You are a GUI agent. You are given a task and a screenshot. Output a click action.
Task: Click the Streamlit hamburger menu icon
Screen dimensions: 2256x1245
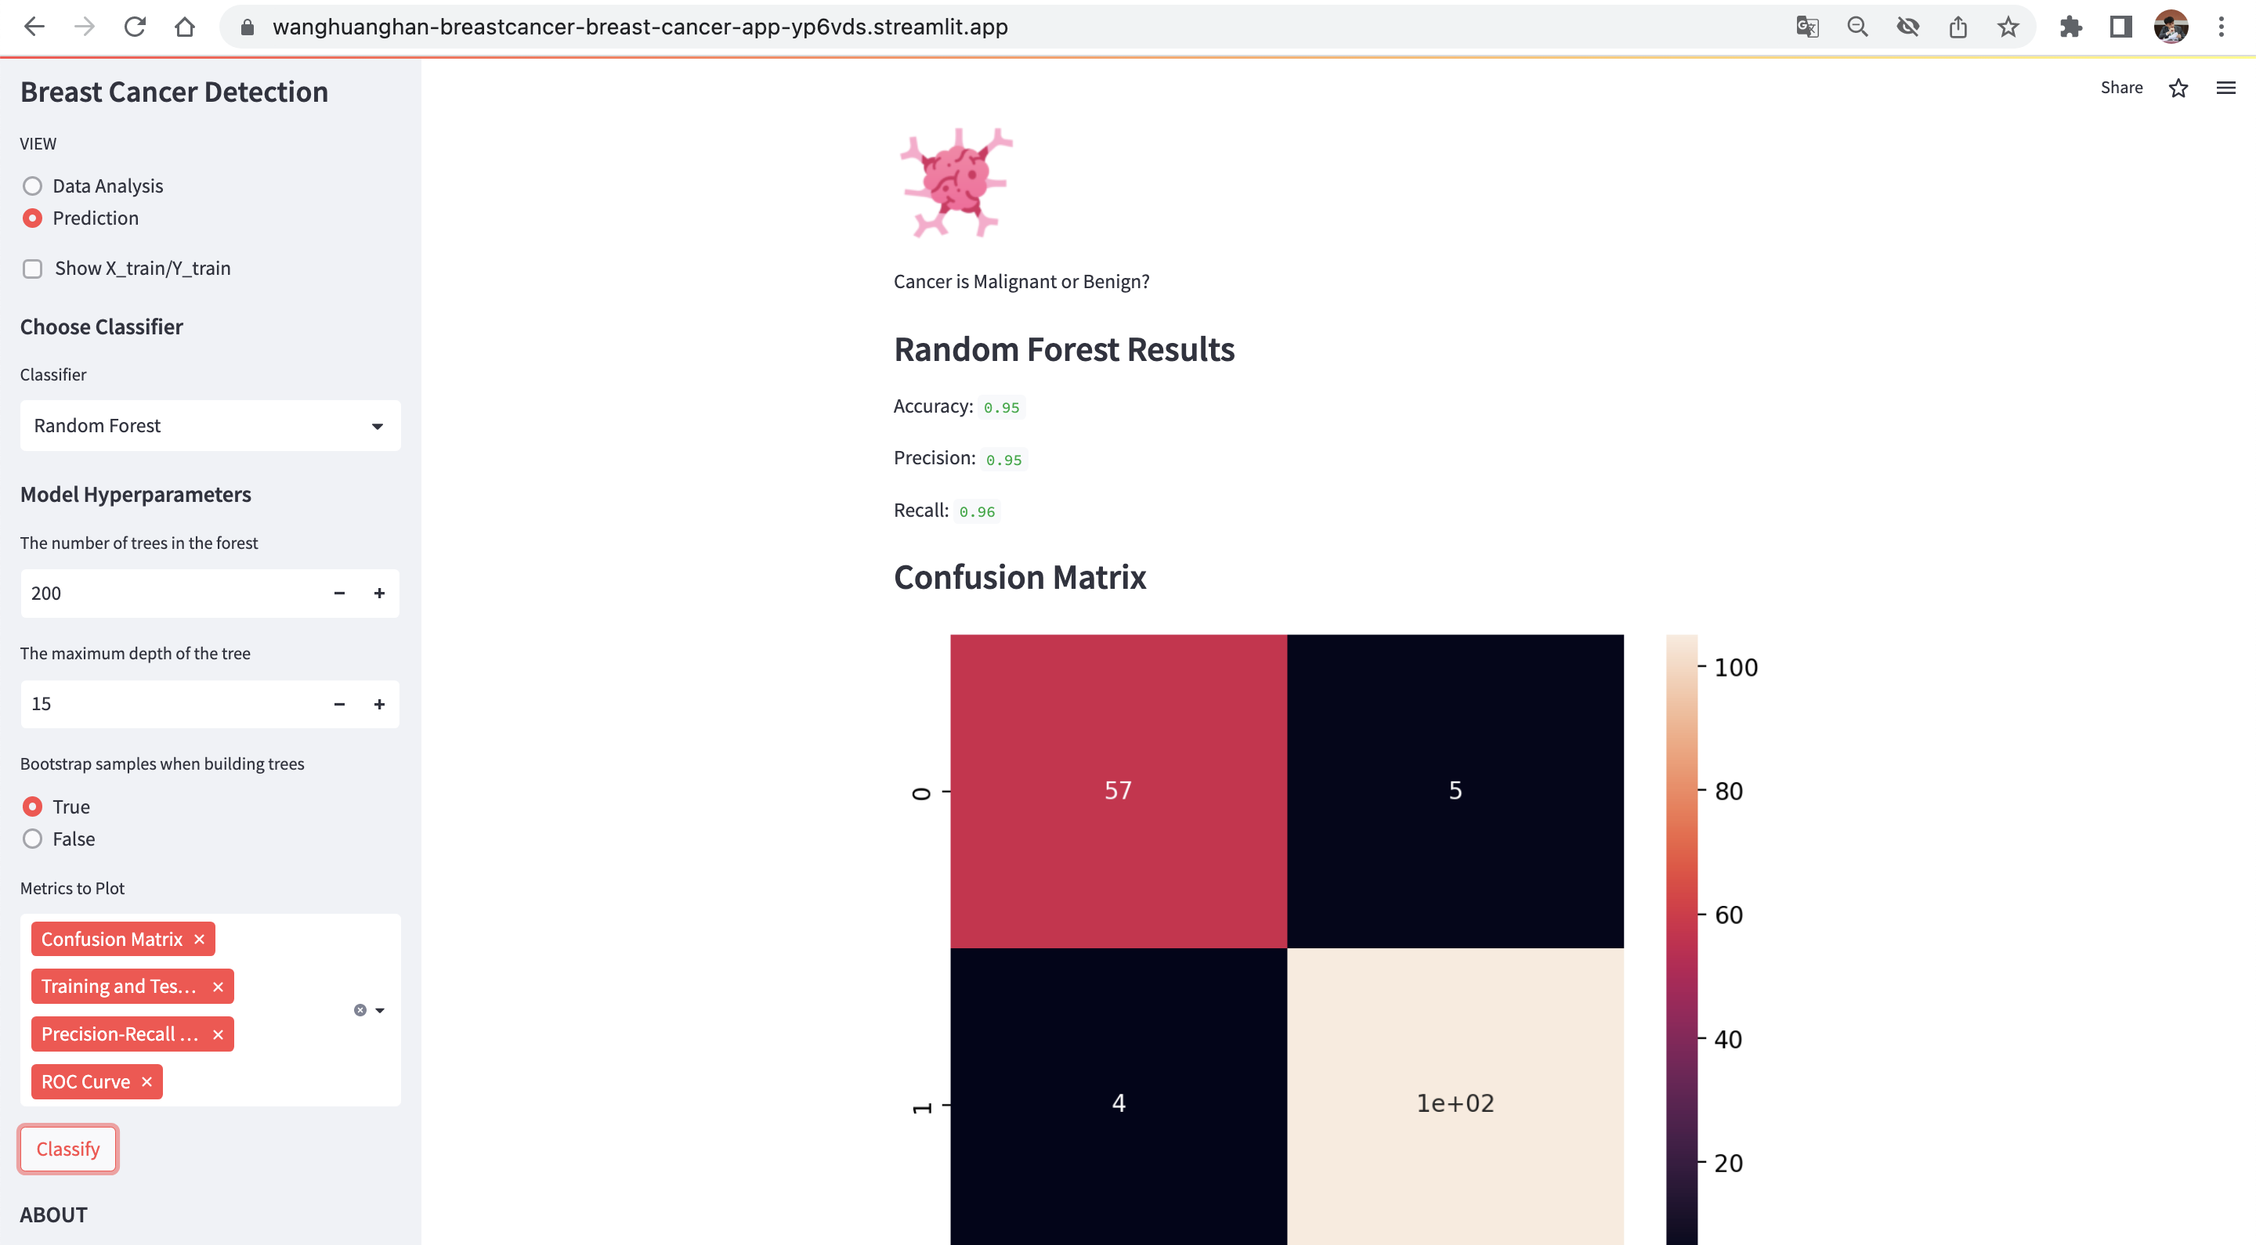click(x=2225, y=88)
